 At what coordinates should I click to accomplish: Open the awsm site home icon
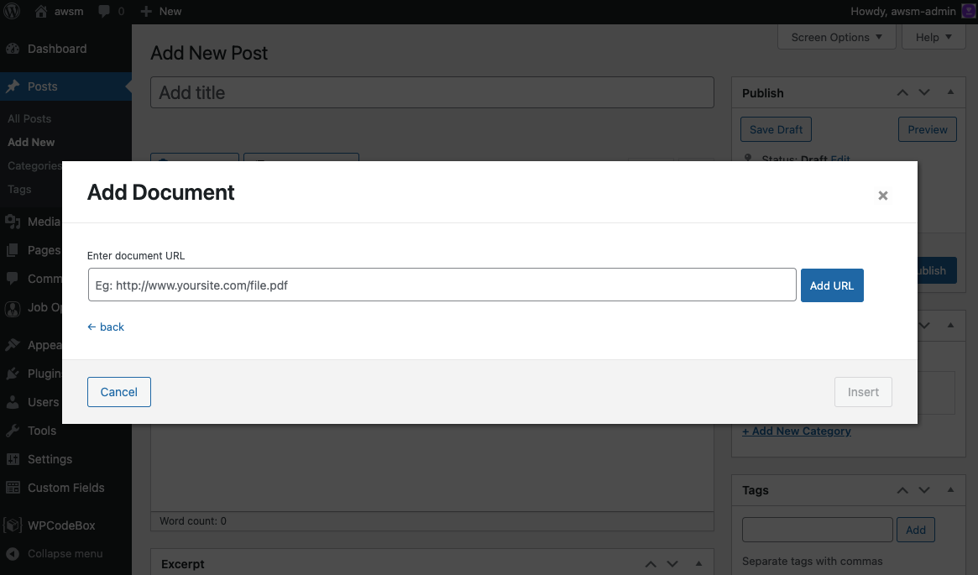coord(41,12)
